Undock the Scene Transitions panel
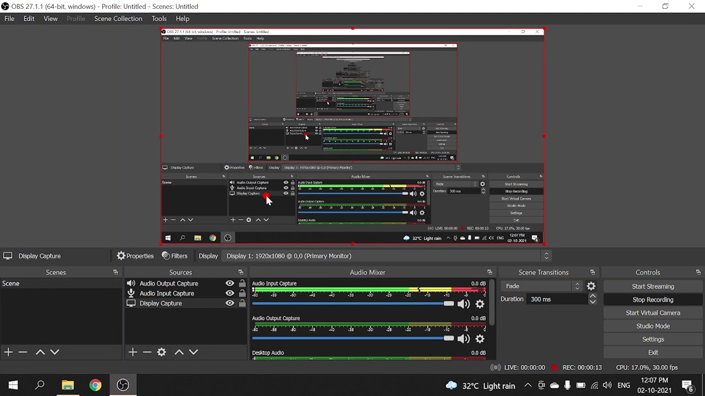Image resolution: width=705 pixels, height=396 pixels. coord(593,272)
